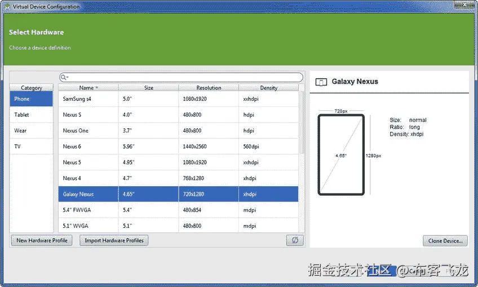Click the 720x1280 resolution cell

pos(209,194)
